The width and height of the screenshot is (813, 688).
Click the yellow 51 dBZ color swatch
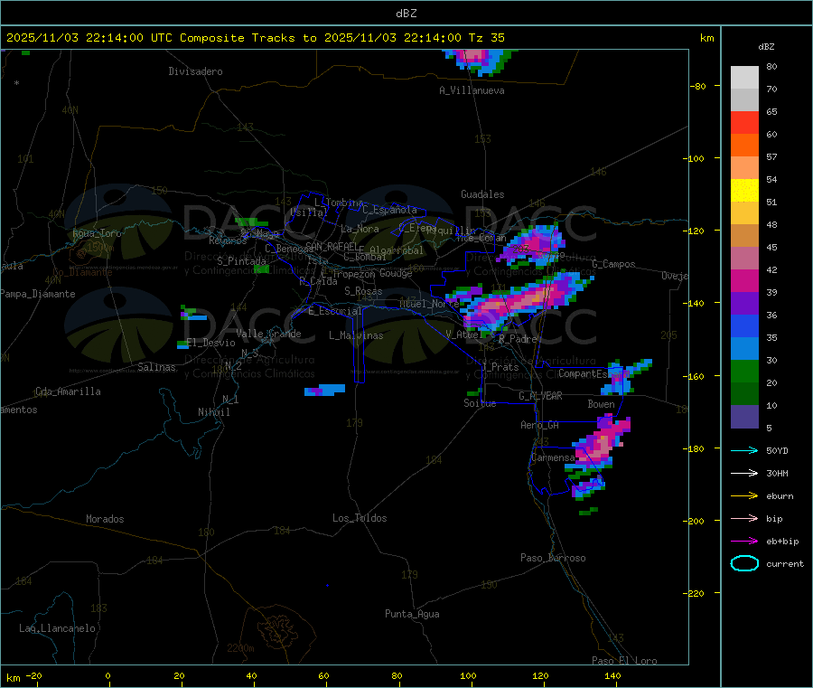pos(744,191)
